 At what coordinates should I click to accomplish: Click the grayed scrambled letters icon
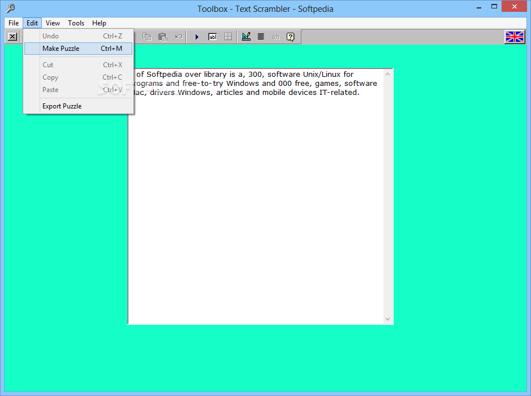276,37
